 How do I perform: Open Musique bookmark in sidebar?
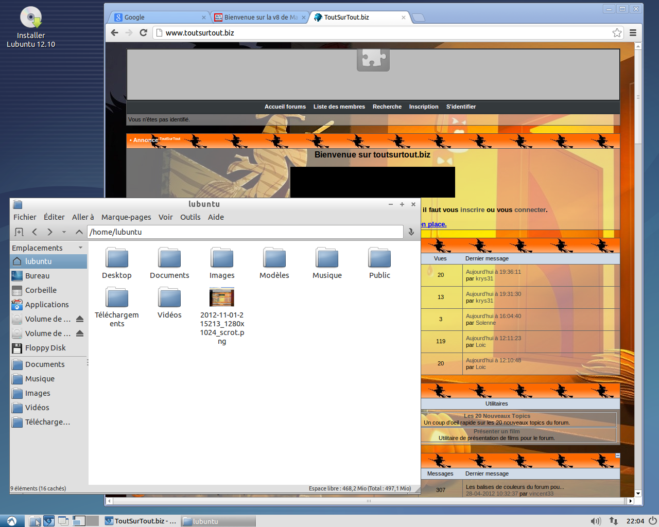coord(48,379)
